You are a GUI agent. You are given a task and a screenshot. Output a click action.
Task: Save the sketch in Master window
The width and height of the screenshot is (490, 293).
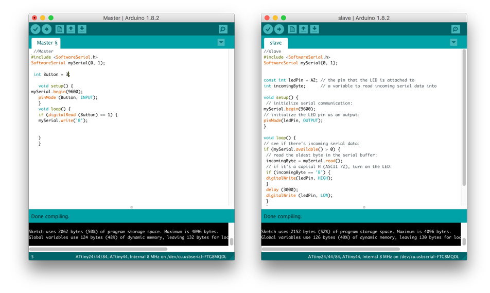(x=82, y=29)
